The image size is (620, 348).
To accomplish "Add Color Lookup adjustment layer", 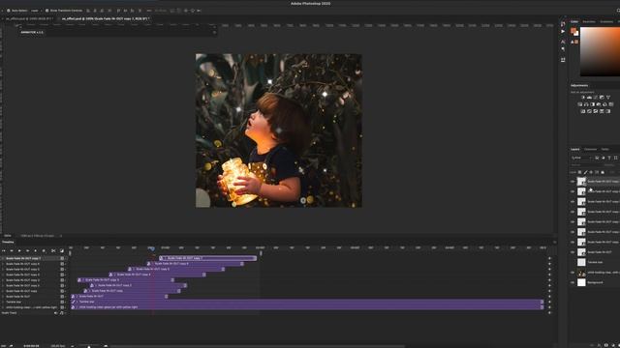I will pyautogui.click(x=611, y=104).
